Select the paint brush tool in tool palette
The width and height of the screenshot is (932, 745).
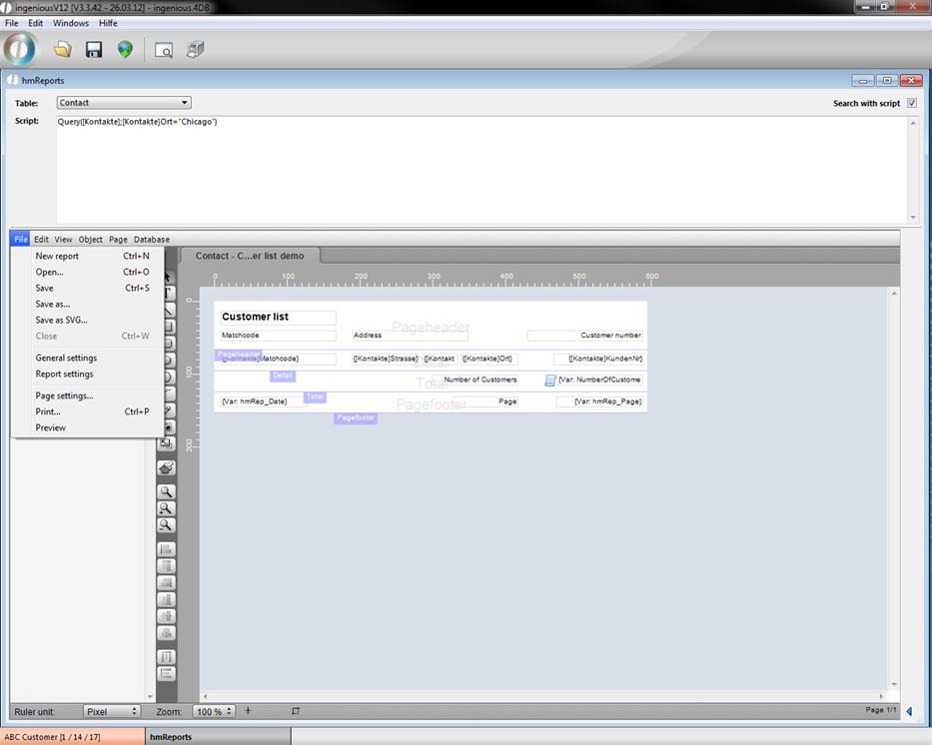[167, 467]
